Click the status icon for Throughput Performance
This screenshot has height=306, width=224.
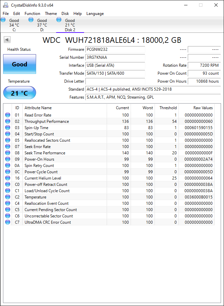8,121
